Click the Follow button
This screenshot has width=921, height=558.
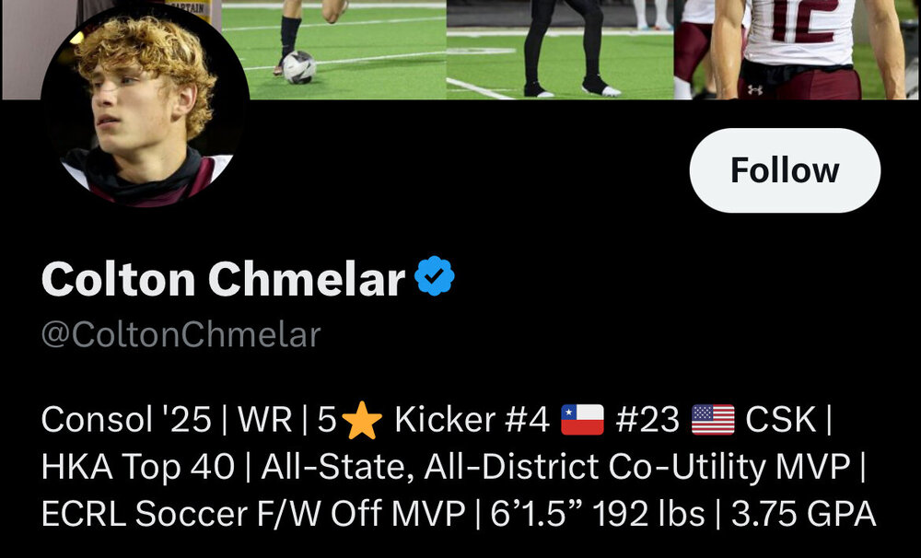point(785,170)
